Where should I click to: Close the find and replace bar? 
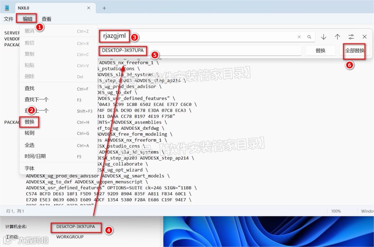tap(364, 37)
